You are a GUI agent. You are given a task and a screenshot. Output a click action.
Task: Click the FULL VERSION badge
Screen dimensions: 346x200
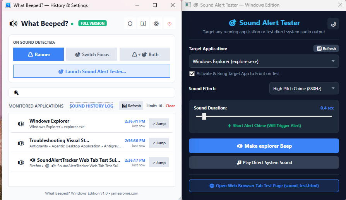[x=92, y=23]
